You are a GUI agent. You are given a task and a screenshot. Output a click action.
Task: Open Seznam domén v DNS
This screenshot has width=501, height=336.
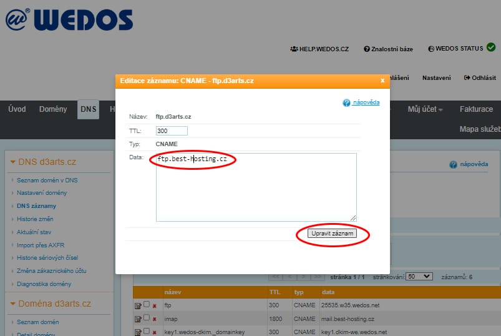coord(47,180)
